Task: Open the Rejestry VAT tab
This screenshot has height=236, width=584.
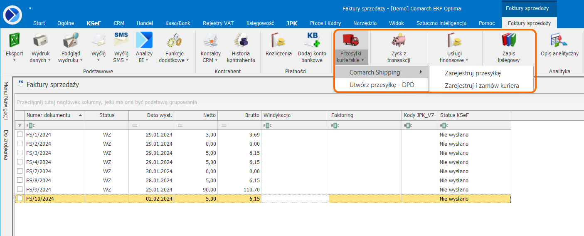Action: click(218, 23)
